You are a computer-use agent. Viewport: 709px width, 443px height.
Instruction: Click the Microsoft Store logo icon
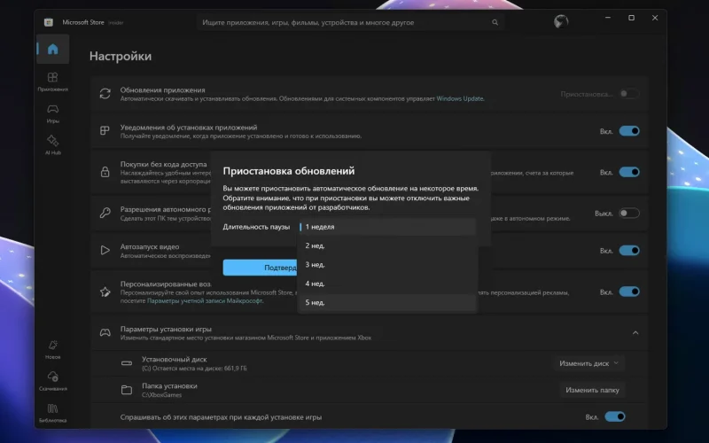(x=49, y=22)
